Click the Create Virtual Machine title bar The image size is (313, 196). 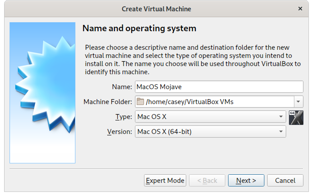156,9
